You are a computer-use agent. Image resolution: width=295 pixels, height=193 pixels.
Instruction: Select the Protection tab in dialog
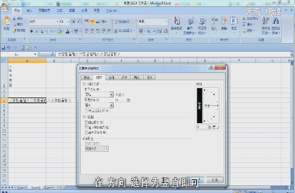pyautogui.click(x=149, y=77)
